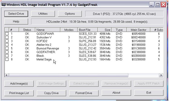
Task: Sort by the Status column header
Action: tap(27, 30)
